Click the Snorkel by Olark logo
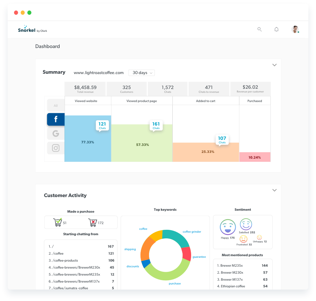The width and height of the screenshot is (316, 301). pyautogui.click(x=32, y=30)
